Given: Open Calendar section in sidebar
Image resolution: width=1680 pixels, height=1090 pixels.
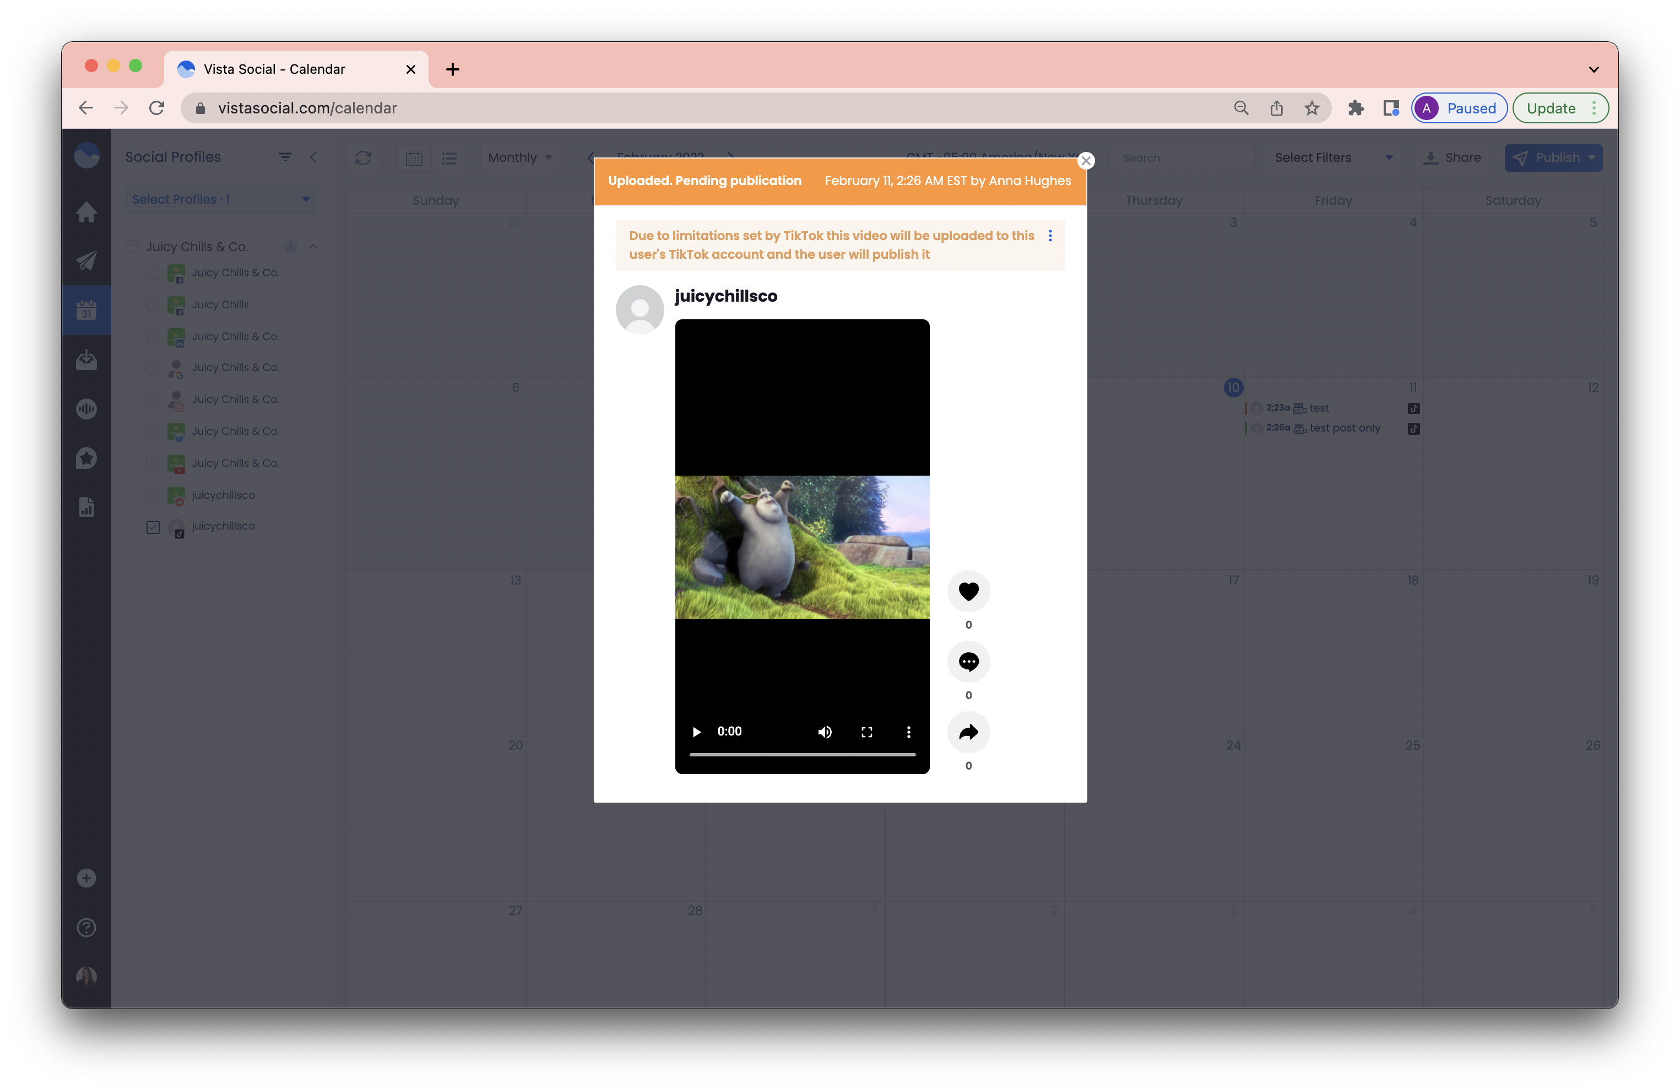Looking at the screenshot, I should tap(86, 310).
